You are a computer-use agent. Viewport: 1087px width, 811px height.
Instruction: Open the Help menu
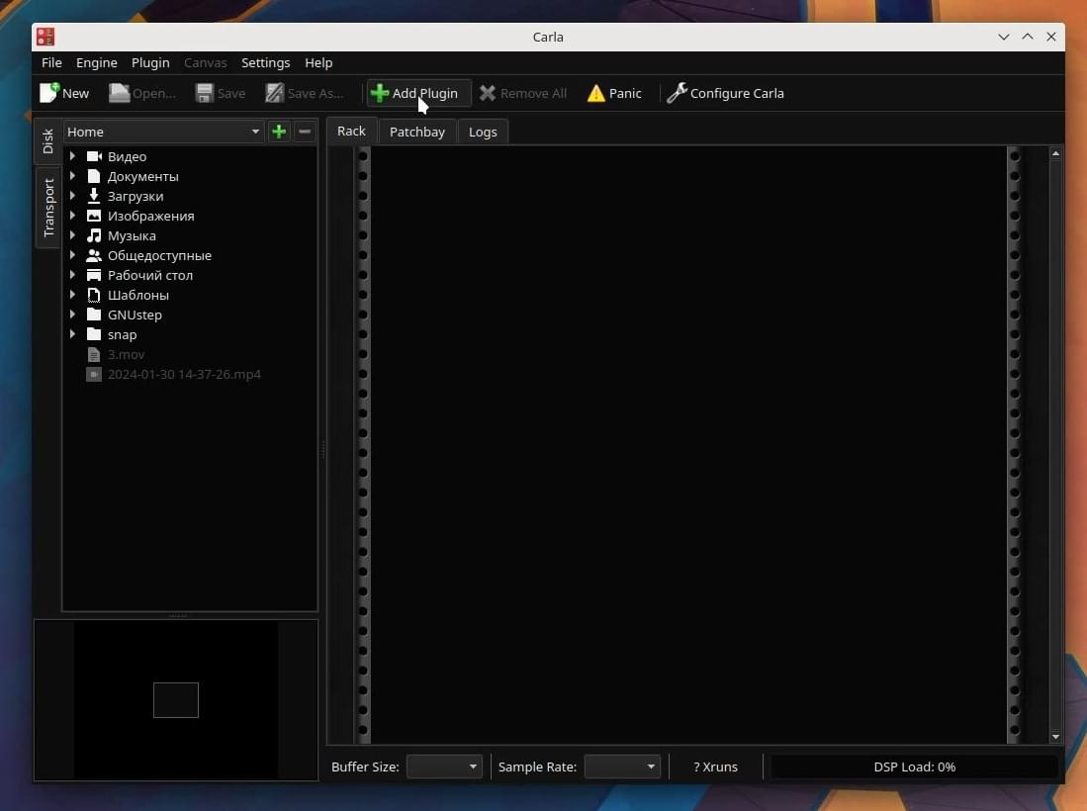click(x=318, y=63)
